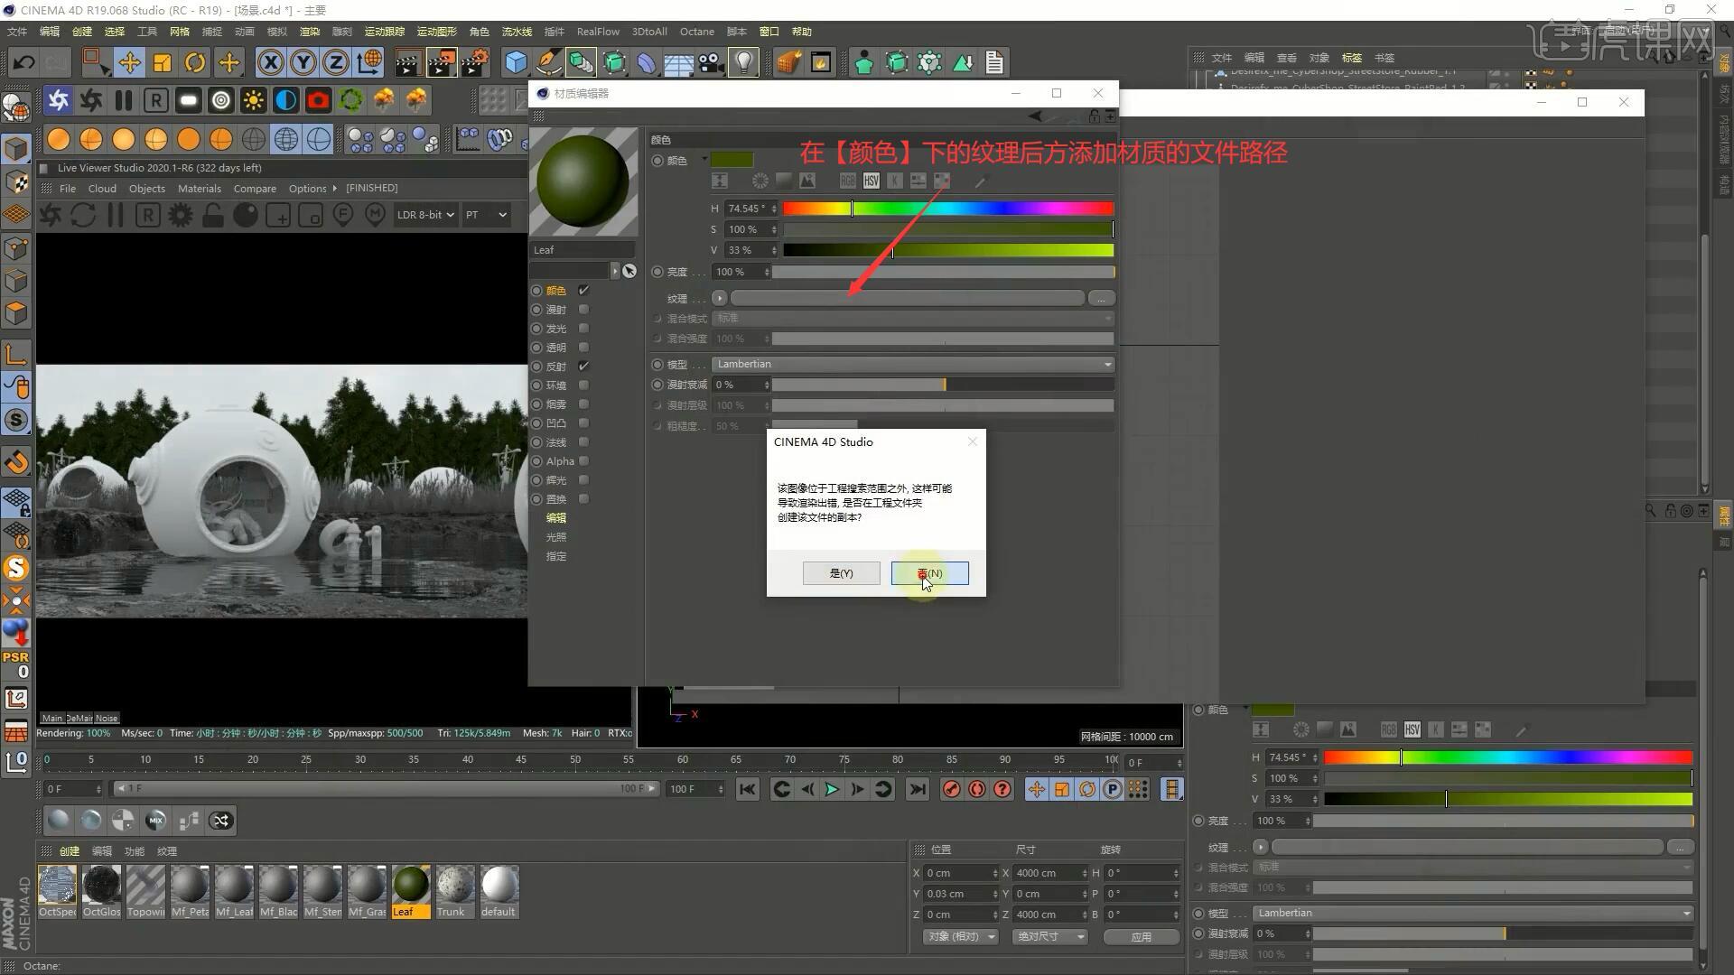Open the 对象 (相对) dropdown
Screen dimensions: 1734x975
click(961, 937)
